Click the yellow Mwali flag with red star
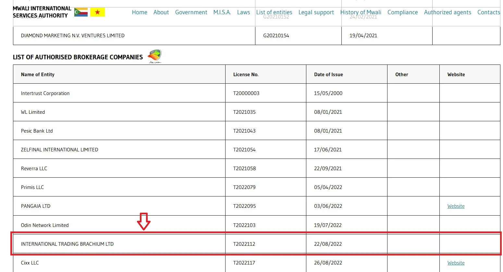Image resolution: width=503 pixels, height=272 pixels. point(97,12)
